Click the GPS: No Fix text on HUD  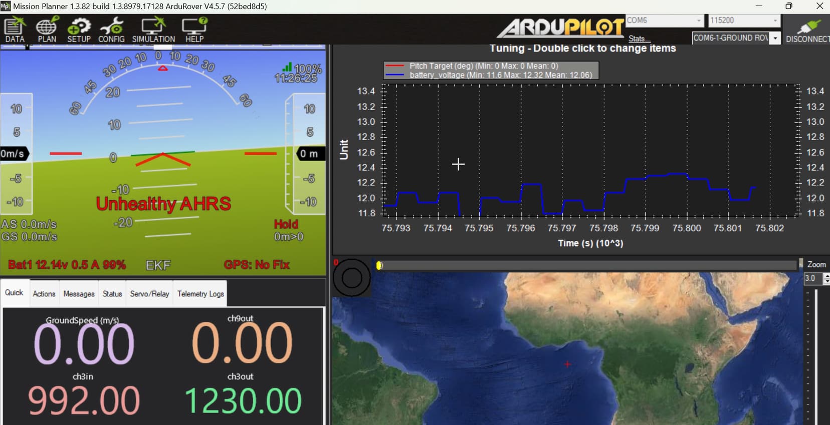click(257, 265)
